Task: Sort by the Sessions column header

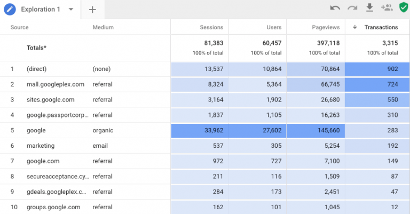Action: [x=211, y=27]
